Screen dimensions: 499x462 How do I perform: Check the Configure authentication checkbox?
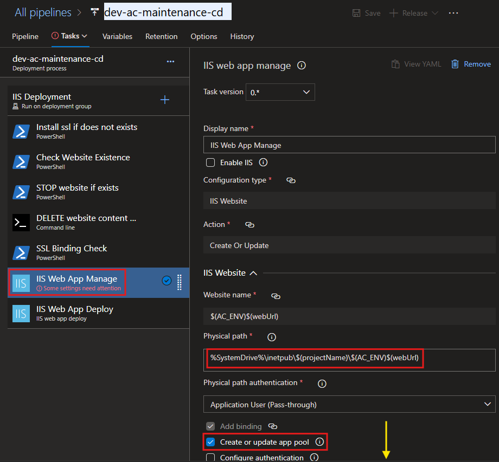tap(210, 458)
